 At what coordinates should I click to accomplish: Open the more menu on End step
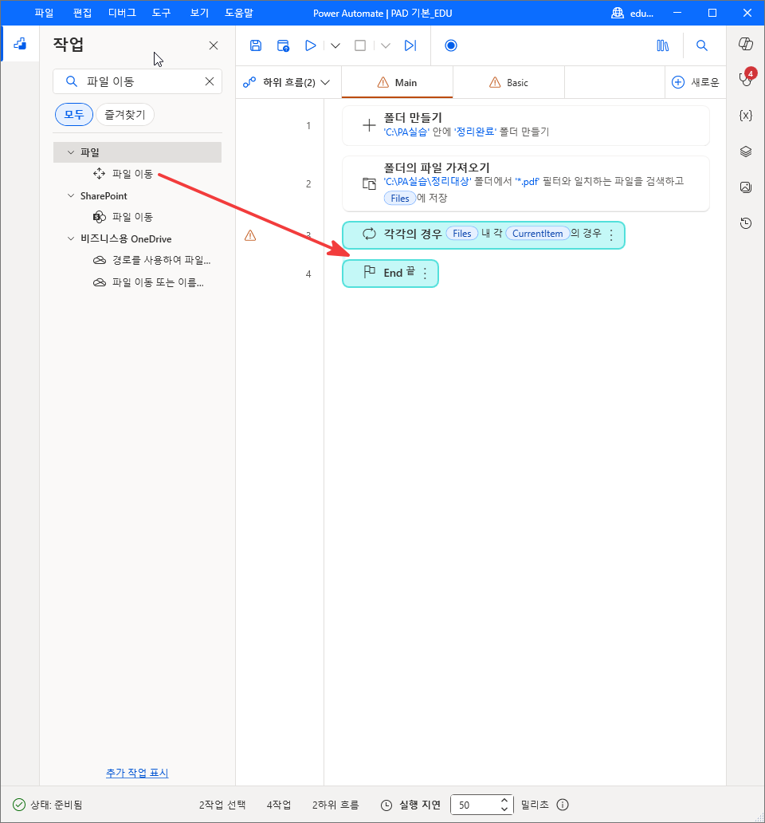point(425,274)
